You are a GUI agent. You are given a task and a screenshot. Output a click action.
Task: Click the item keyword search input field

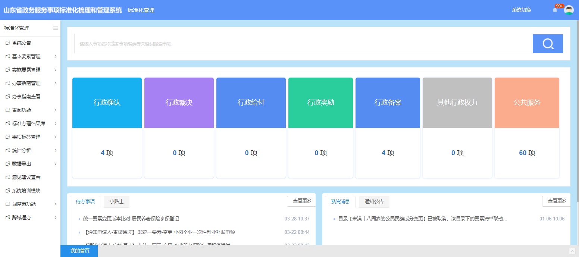303,44
